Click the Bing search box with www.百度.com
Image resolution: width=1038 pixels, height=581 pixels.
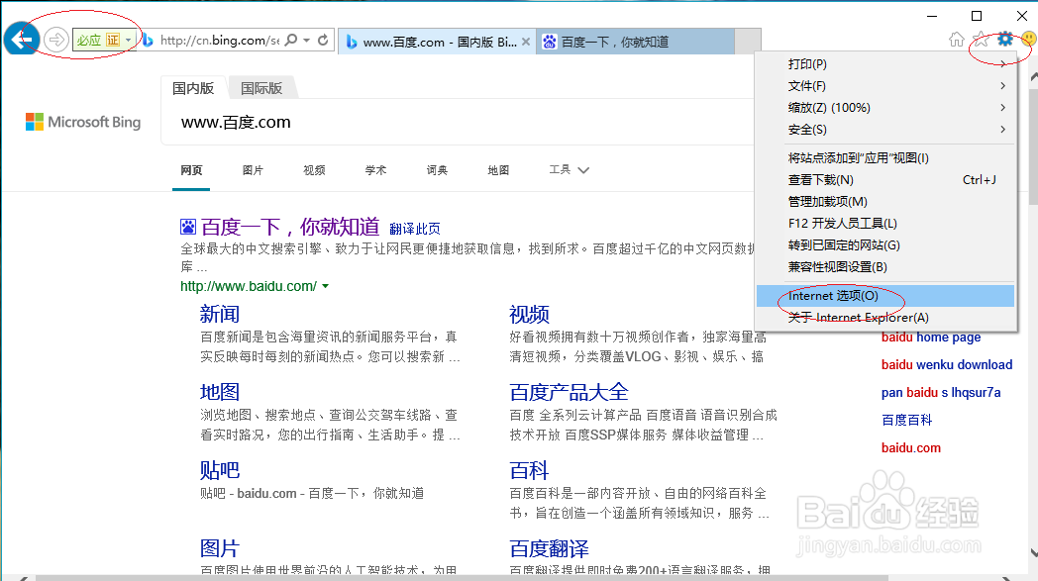(457, 123)
